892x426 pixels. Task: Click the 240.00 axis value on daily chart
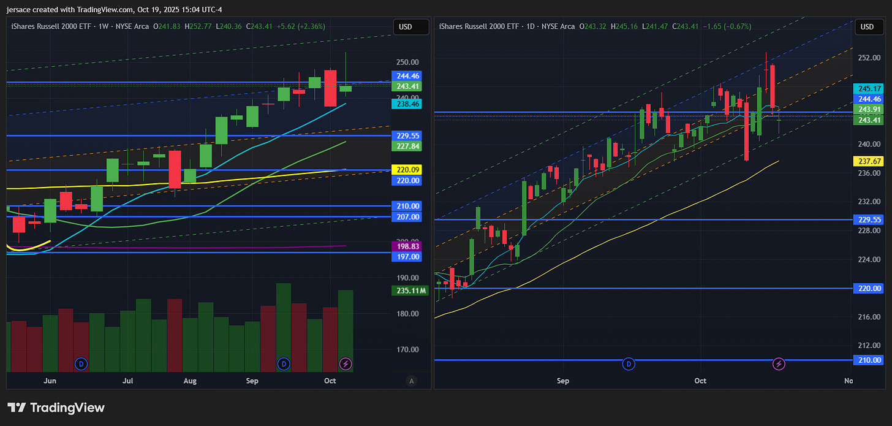(869, 144)
